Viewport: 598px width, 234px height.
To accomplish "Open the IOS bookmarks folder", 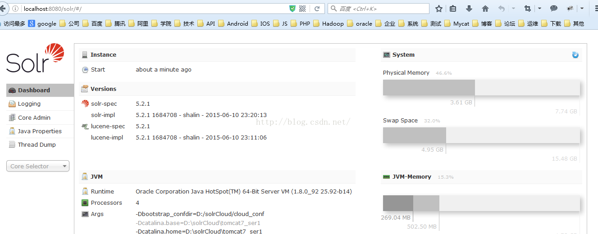I will click(260, 24).
